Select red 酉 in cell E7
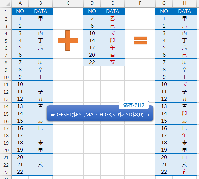This screenshot has width=199, height=179. coord(113,55)
